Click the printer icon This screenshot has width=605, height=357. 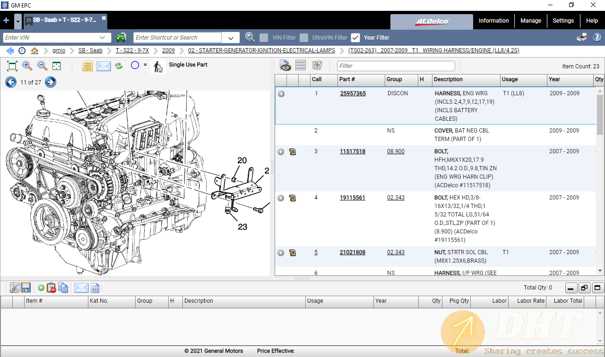coord(582,37)
